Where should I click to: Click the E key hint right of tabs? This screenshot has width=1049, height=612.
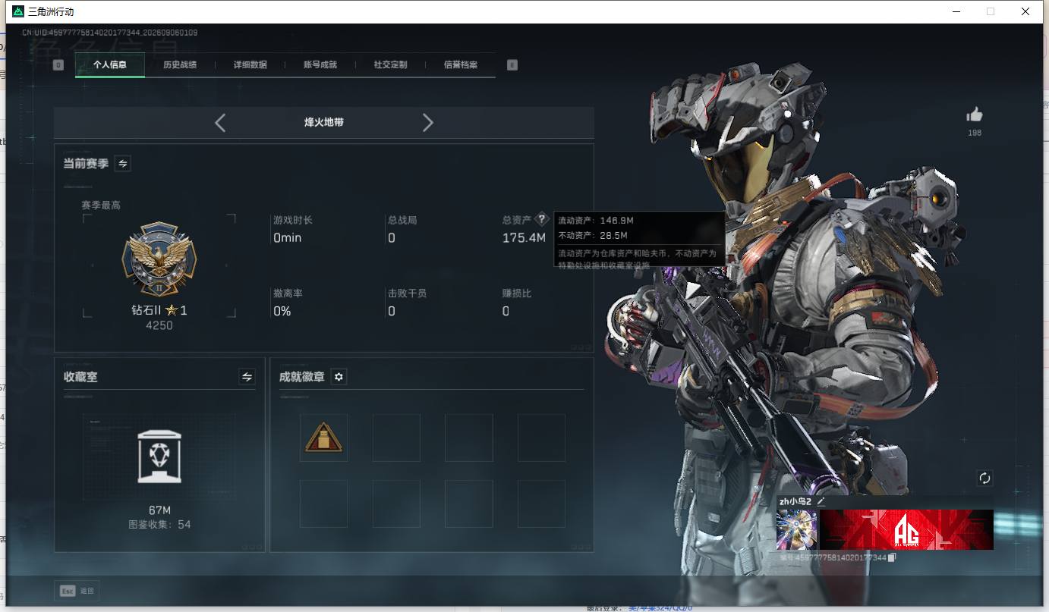point(512,65)
